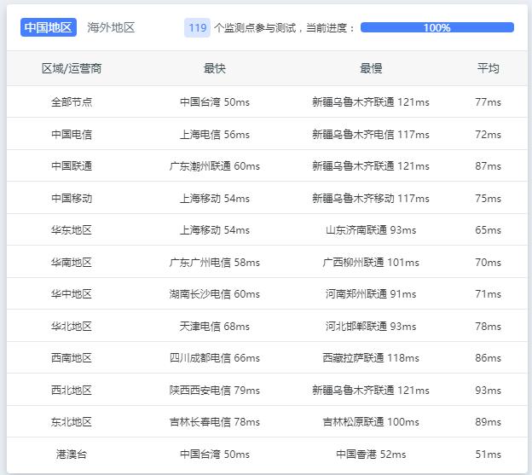Click 河北邯郸联通 93ms cell
This screenshot has width=532, height=475.
[x=371, y=327]
